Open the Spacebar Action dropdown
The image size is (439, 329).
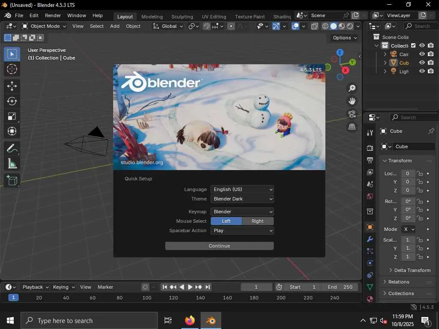pyautogui.click(x=242, y=230)
